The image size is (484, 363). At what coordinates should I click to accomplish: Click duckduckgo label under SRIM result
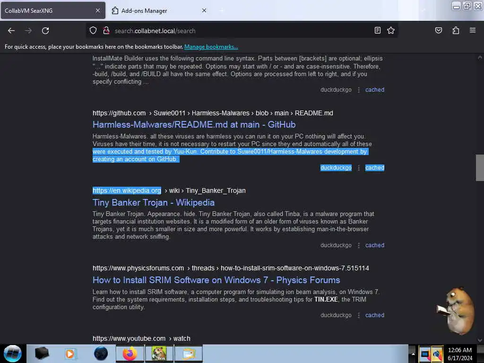coord(336,315)
